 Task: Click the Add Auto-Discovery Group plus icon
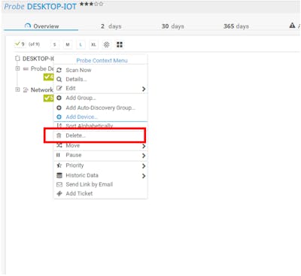click(x=59, y=108)
